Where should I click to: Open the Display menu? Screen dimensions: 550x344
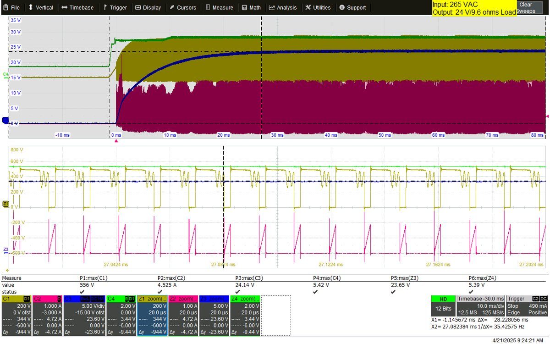[x=148, y=7]
